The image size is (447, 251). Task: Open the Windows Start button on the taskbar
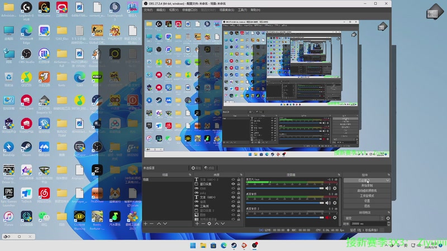pyautogui.click(x=193, y=245)
